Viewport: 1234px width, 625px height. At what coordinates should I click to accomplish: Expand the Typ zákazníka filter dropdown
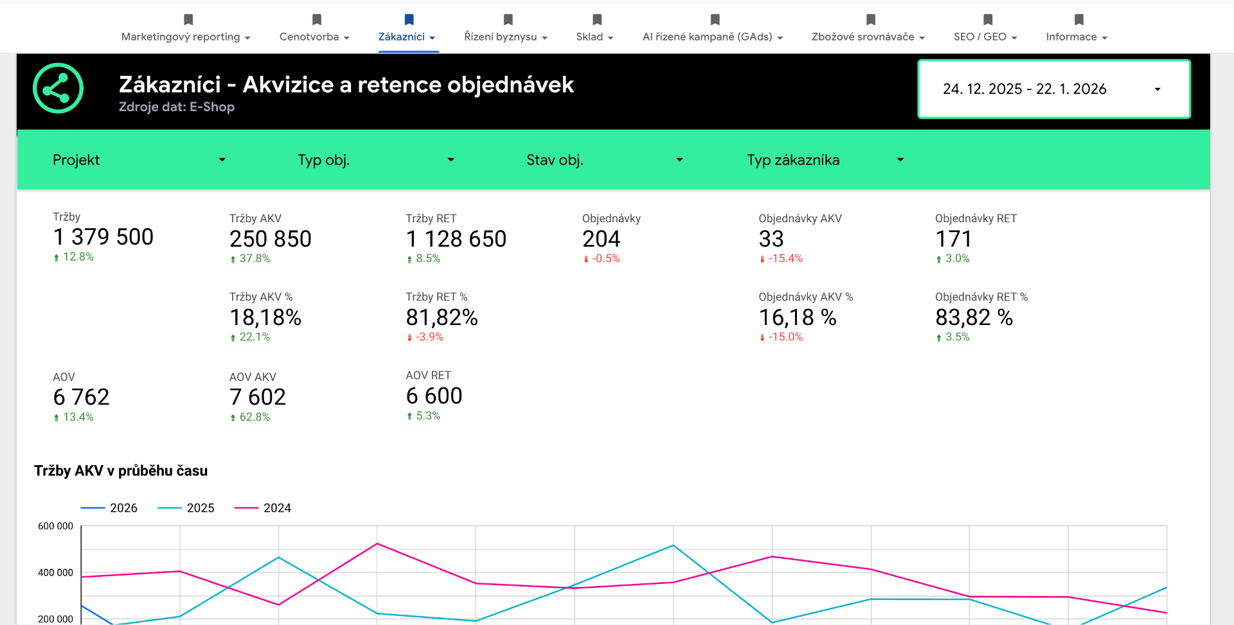[x=826, y=160]
